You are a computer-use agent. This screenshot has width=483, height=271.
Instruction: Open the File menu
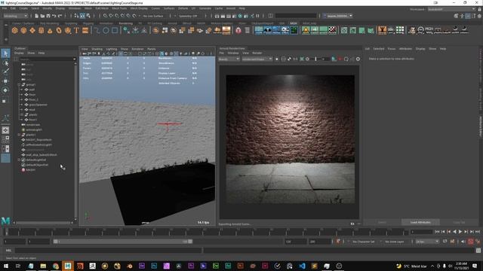tap(5, 8)
